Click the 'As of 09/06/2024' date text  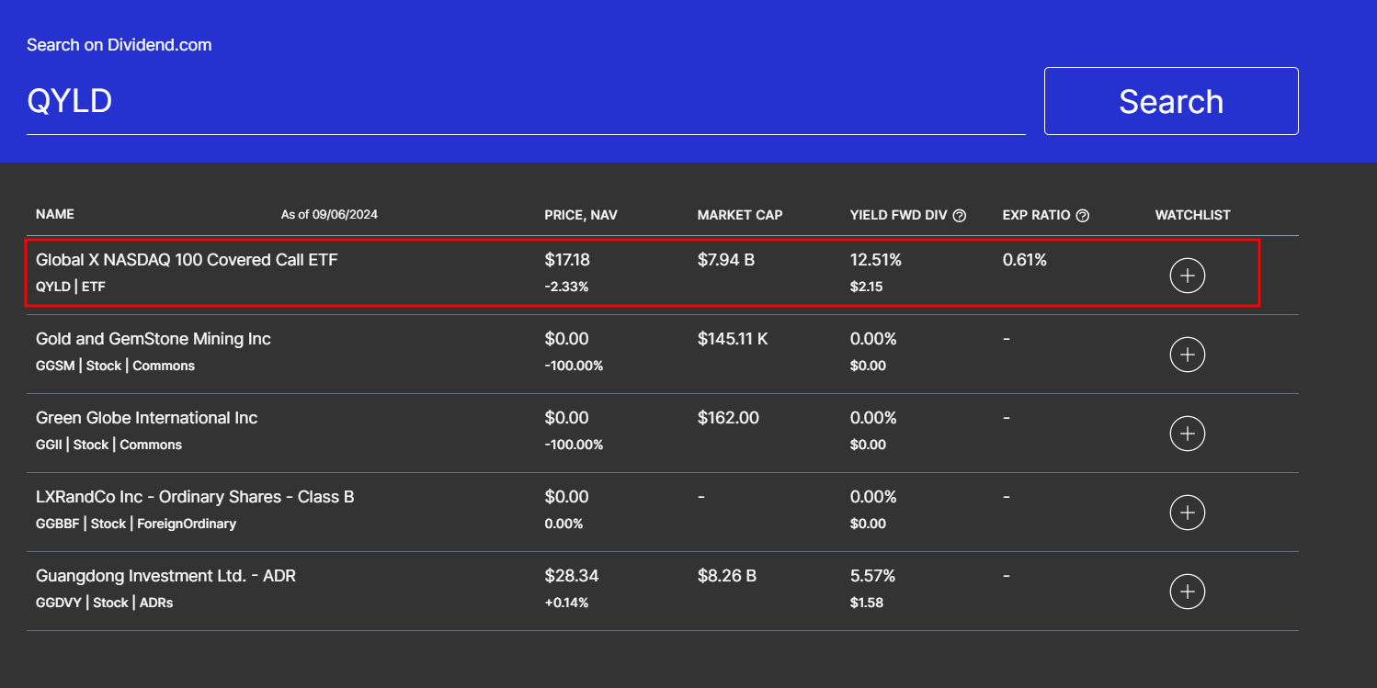(x=329, y=215)
